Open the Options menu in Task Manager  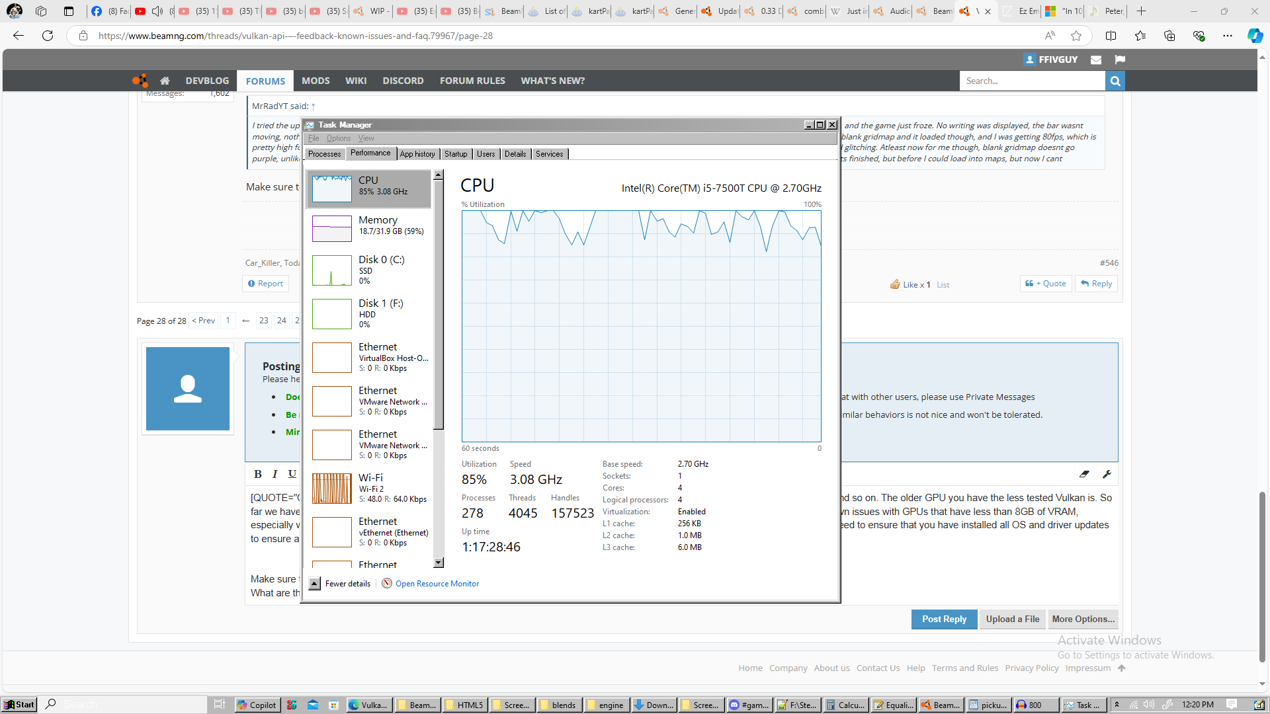click(338, 138)
